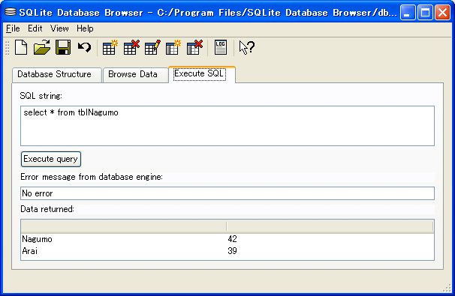The height and width of the screenshot is (296, 455).
Task: Open the SQL log window icon
Action: click(221, 47)
